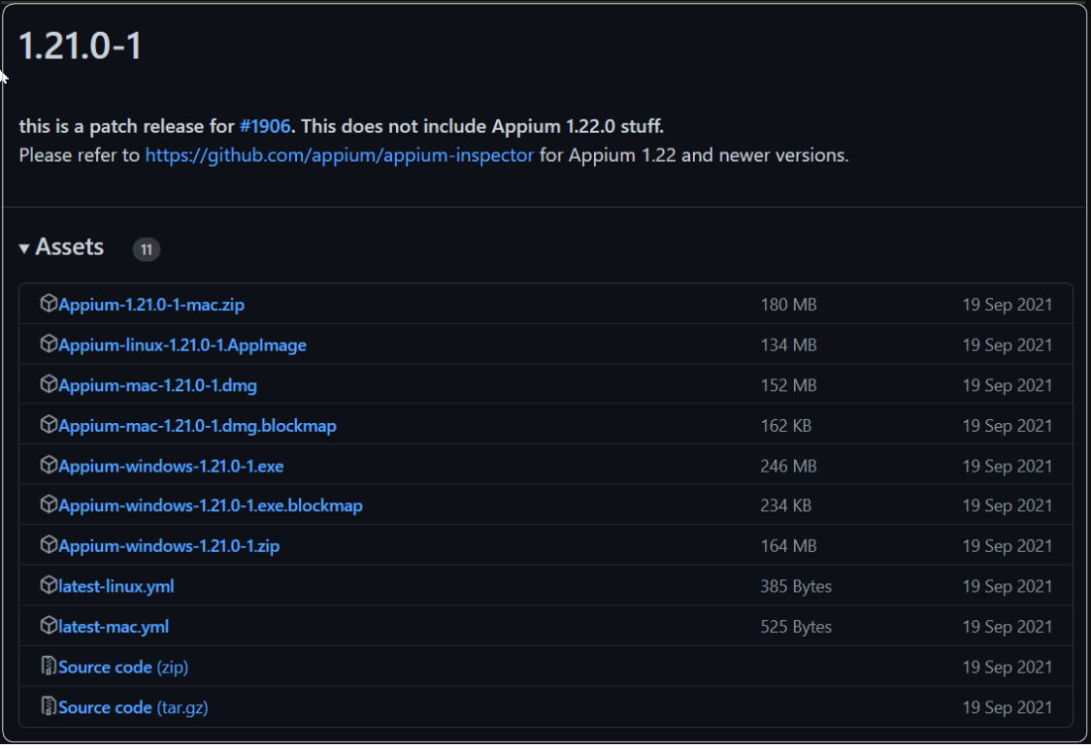Download Appium-windows-1.21.0-1.exe.blockmap file
The width and height of the screenshot is (1091, 749).
click(x=211, y=505)
